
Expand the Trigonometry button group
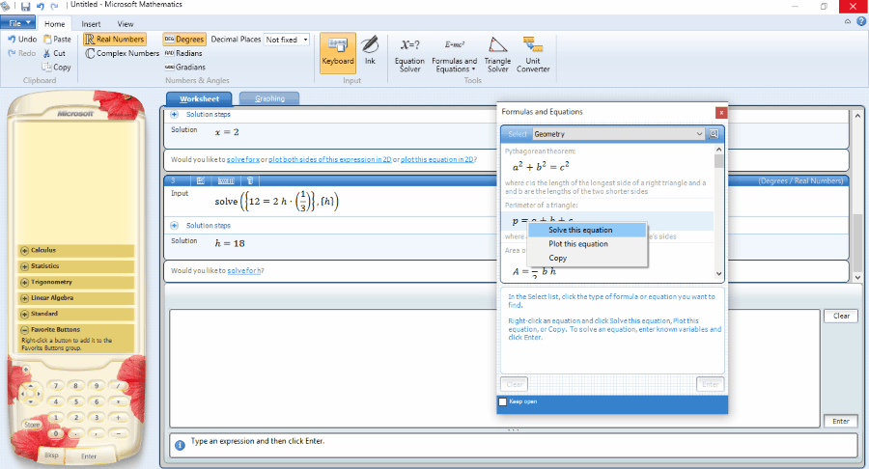pos(76,283)
